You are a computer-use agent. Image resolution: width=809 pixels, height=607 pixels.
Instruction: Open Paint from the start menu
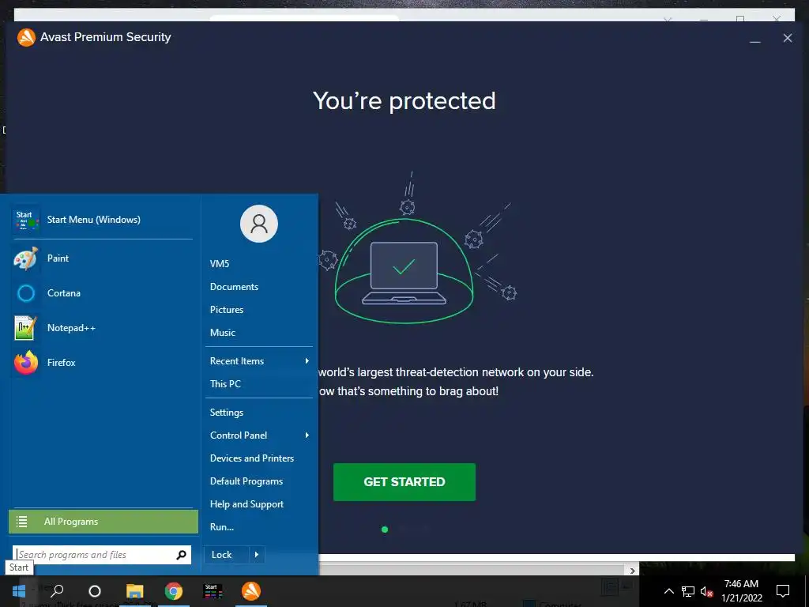(x=102, y=258)
